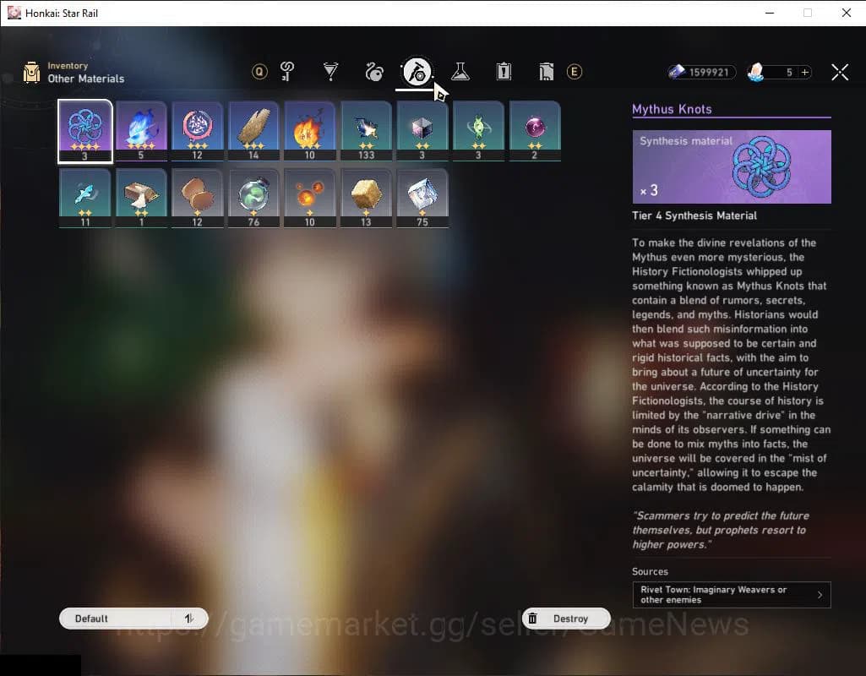Click the Tier 4 Synthesis Material label
The height and width of the screenshot is (676, 866).
694,215
